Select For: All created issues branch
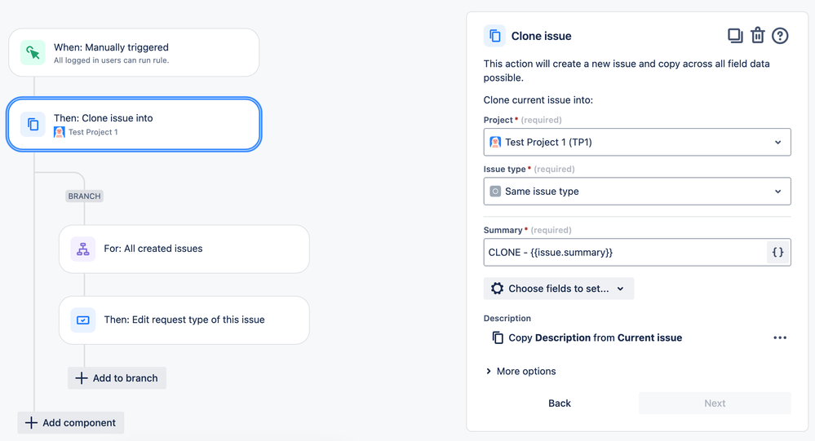 pos(184,249)
